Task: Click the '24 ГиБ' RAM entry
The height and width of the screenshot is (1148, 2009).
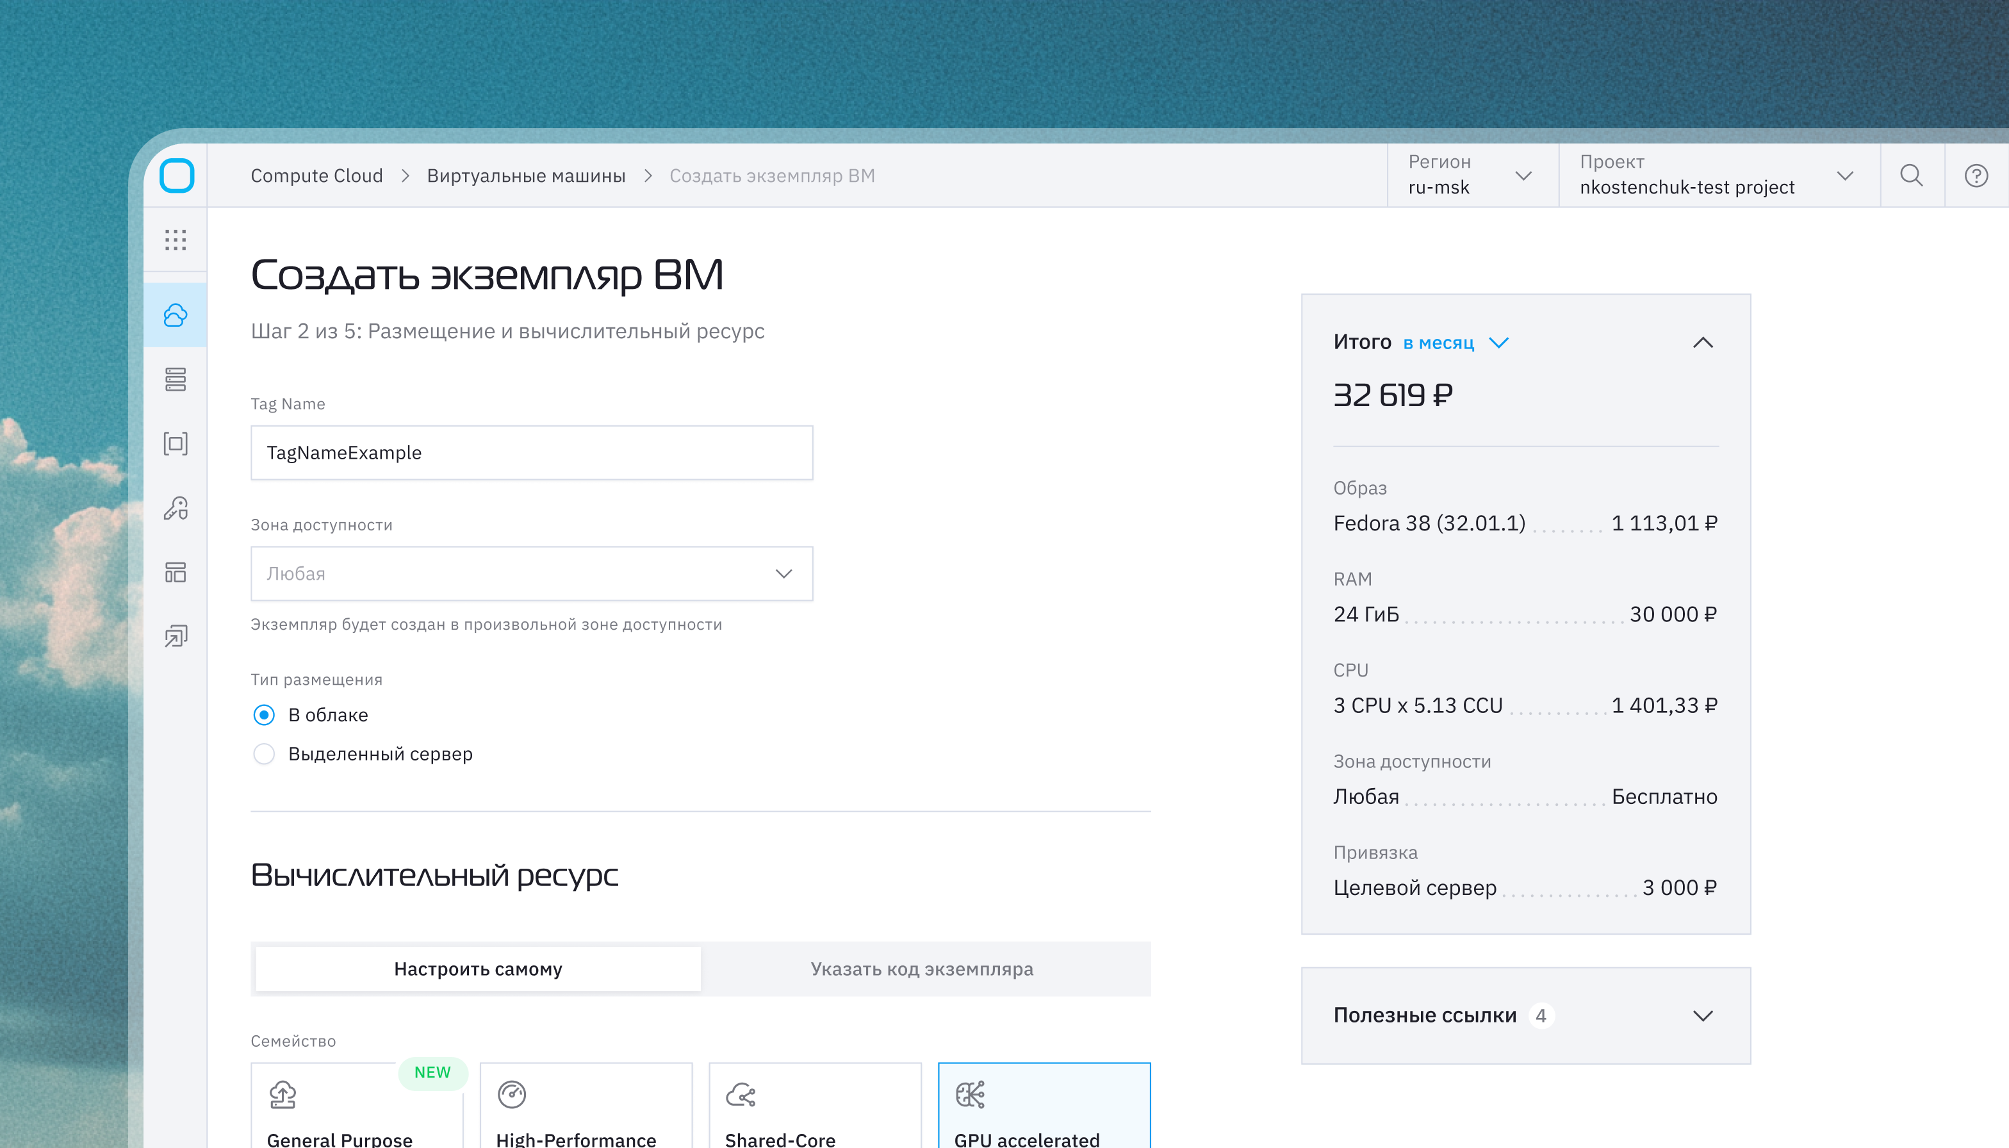Action: point(1366,614)
